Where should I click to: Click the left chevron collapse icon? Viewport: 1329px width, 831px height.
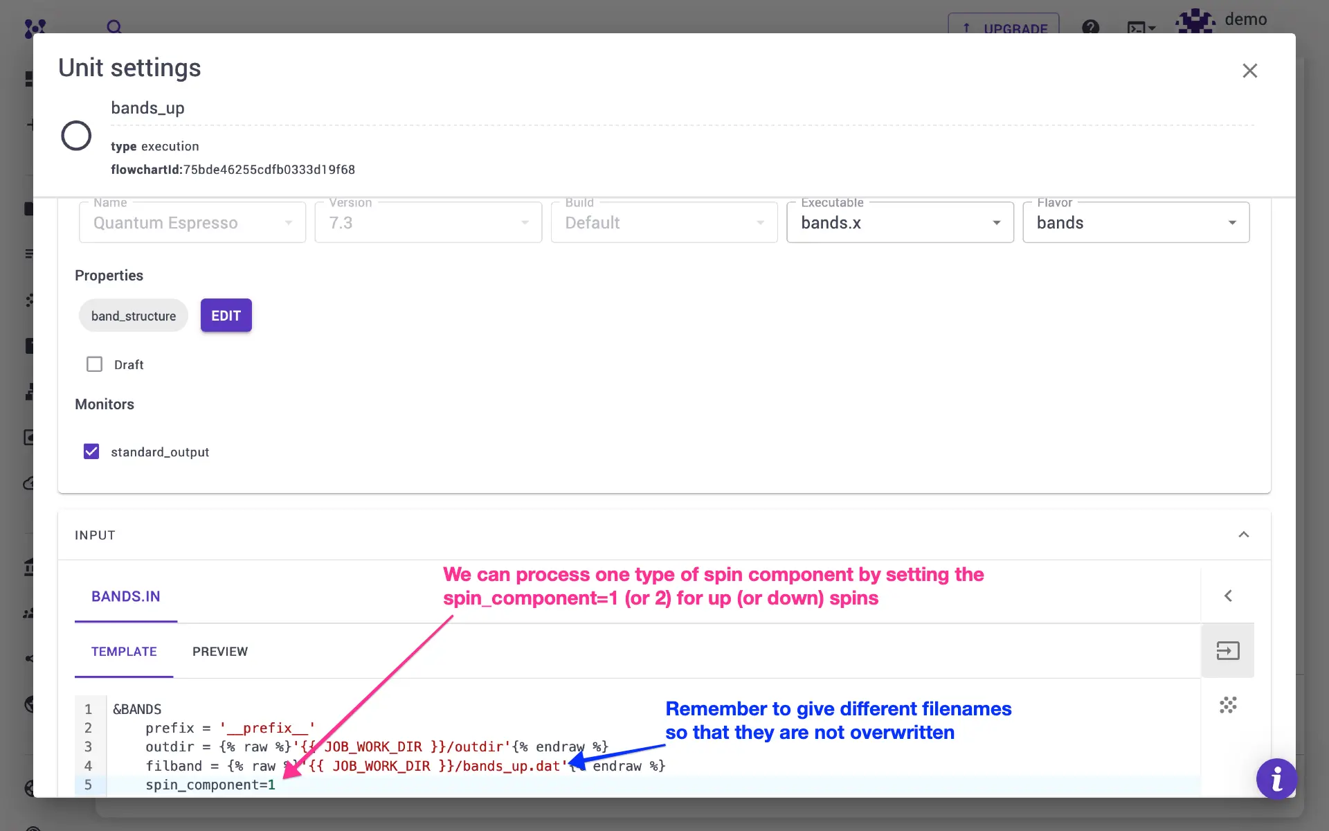click(x=1227, y=596)
